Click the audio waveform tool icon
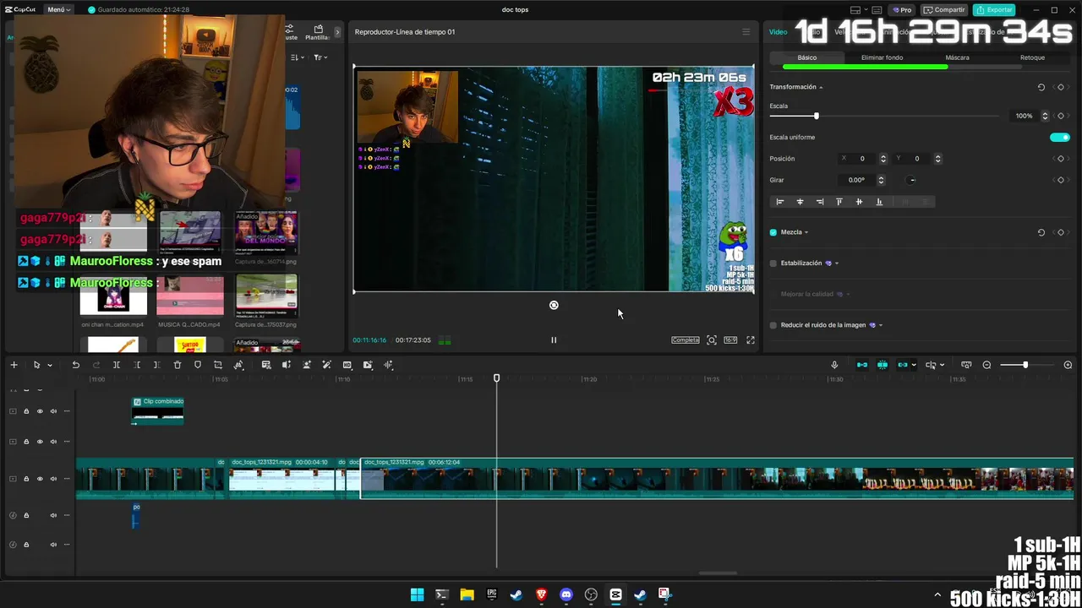This screenshot has width=1082, height=608. pos(388,365)
